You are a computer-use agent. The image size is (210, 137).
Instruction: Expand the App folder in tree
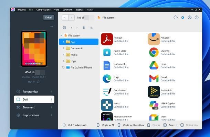64,42
